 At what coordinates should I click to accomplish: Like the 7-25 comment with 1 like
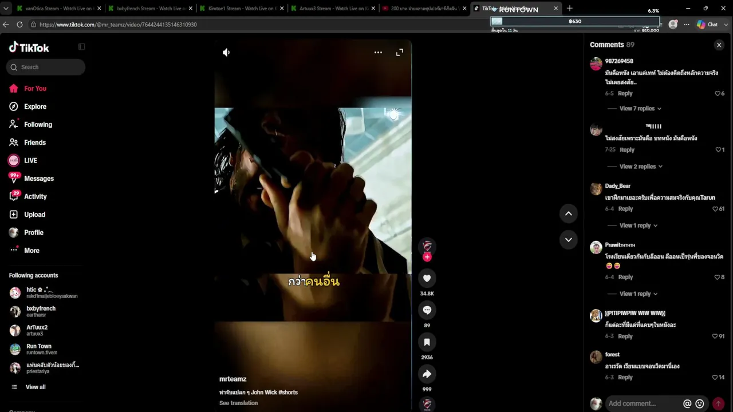pos(719,150)
